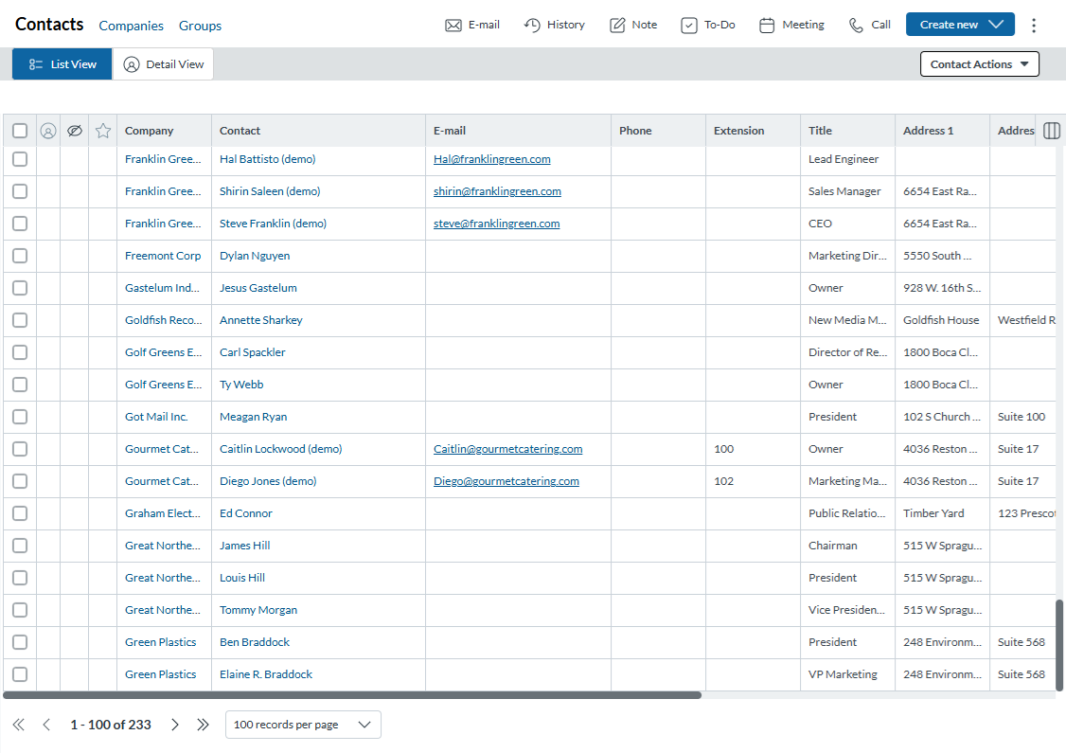The image size is (1066, 753).
Task: Open the Louis Hill contact
Action: [x=242, y=578]
